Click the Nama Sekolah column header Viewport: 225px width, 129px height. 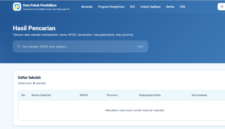point(41,95)
